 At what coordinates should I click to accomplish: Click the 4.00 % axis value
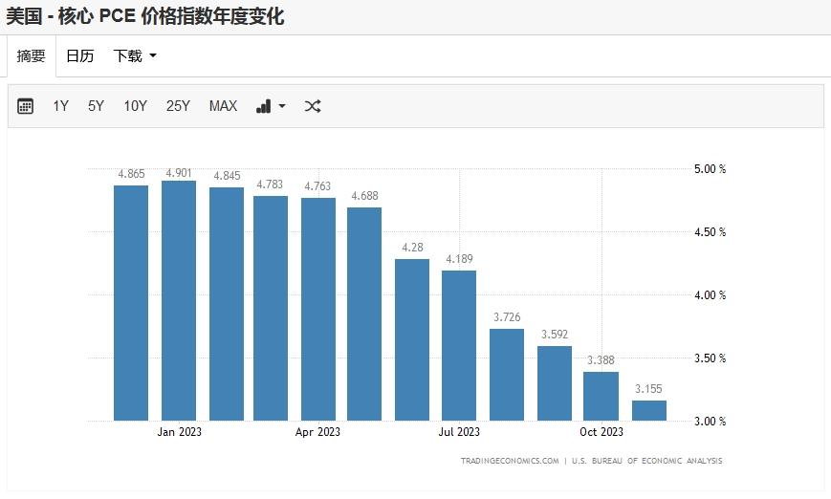(x=711, y=295)
